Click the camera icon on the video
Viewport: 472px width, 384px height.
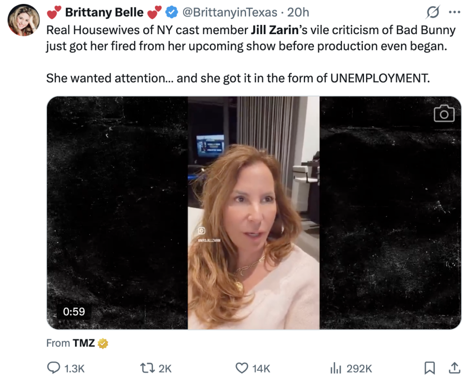444,114
